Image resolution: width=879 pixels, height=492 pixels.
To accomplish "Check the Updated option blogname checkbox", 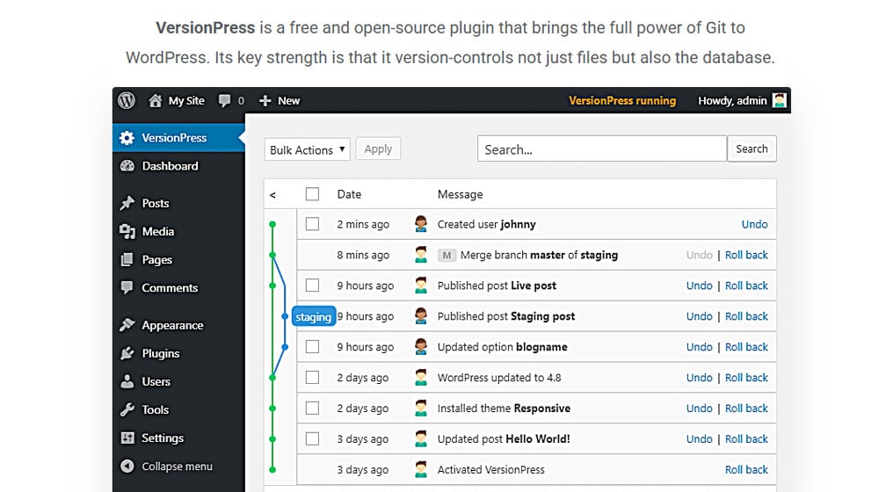I will pyautogui.click(x=312, y=347).
